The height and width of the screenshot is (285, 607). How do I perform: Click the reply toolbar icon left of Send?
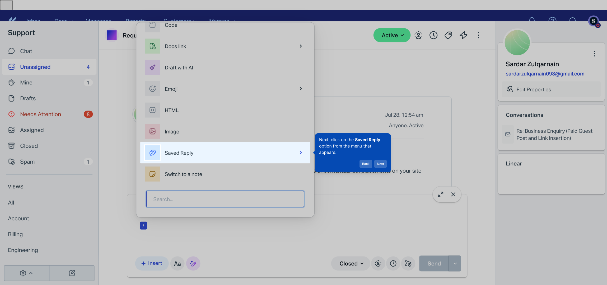click(408, 263)
